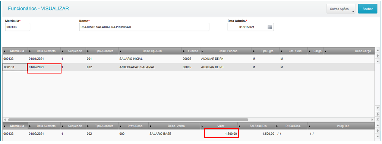Click SALARIO BASE in lower grid
Viewport: 382px width, 144px height.
160,134
